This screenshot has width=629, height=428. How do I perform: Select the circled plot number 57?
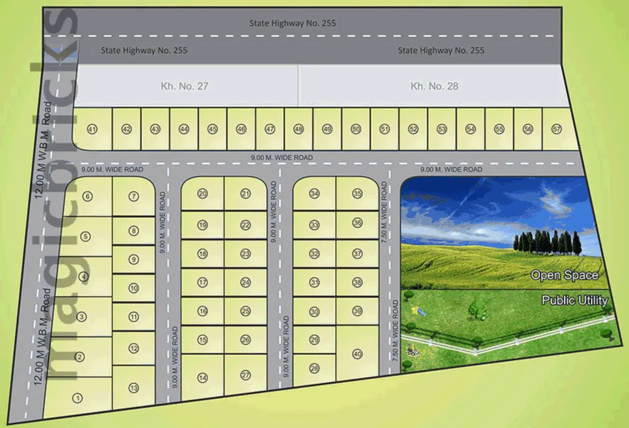pos(557,129)
